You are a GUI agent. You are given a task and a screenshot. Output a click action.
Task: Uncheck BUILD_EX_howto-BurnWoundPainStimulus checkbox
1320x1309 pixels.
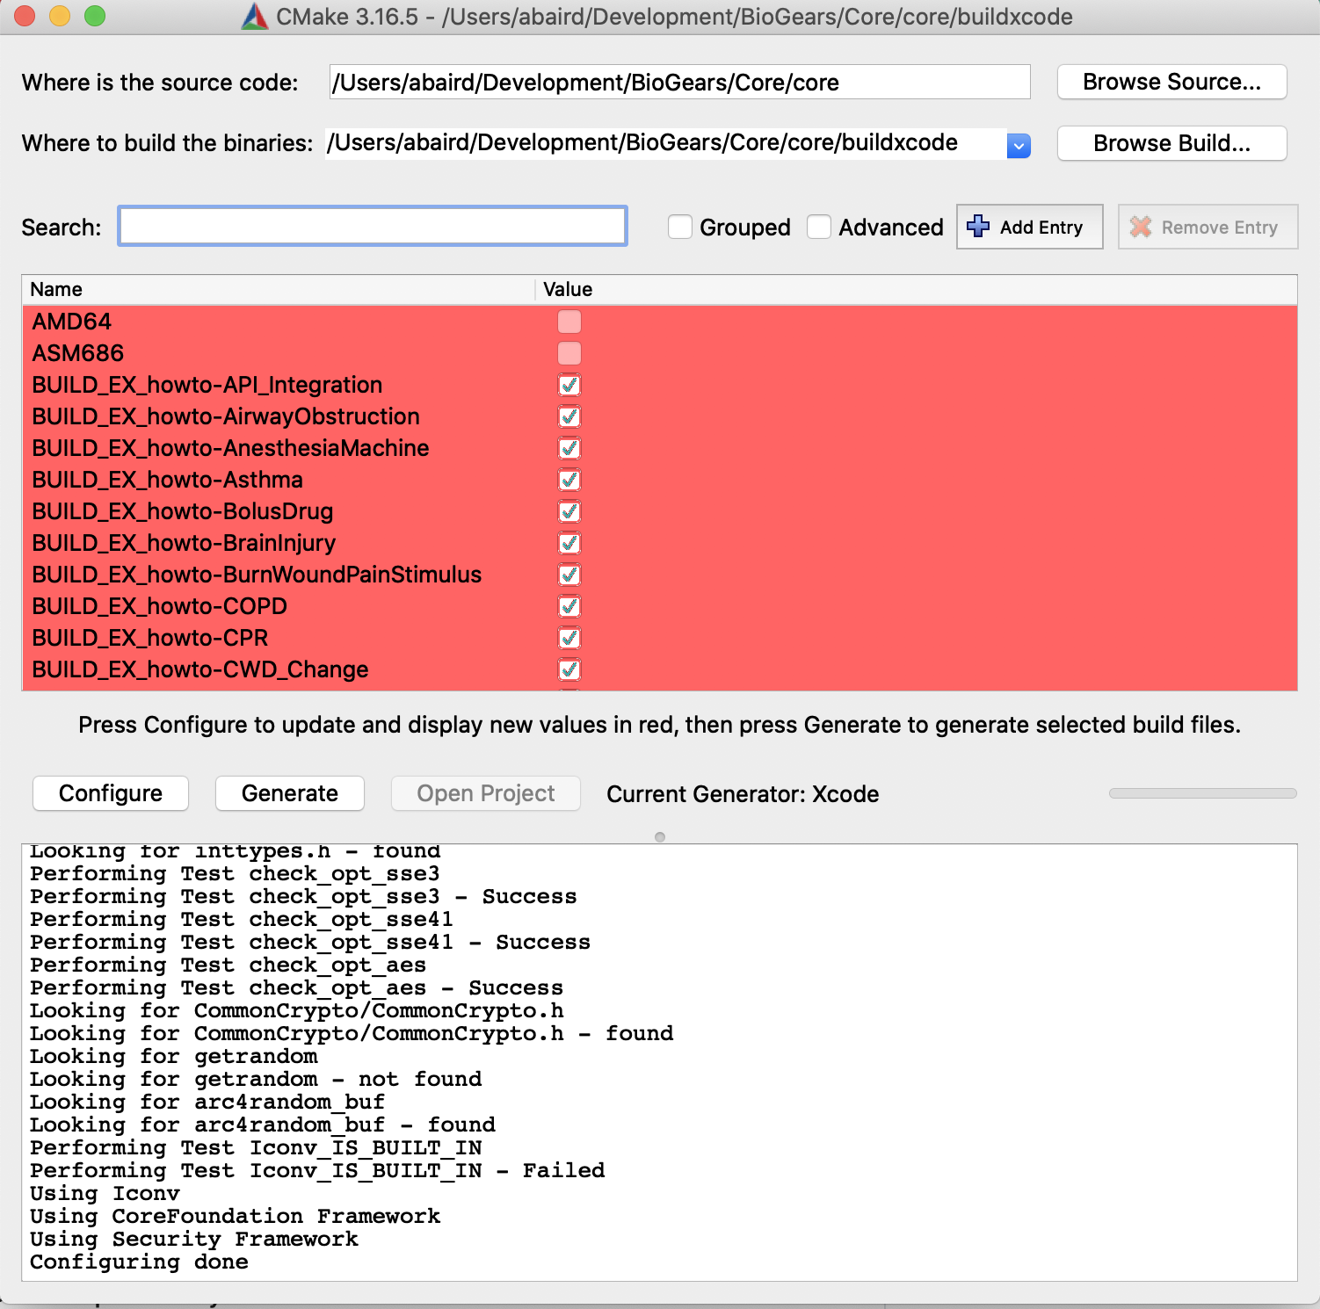[569, 575]
